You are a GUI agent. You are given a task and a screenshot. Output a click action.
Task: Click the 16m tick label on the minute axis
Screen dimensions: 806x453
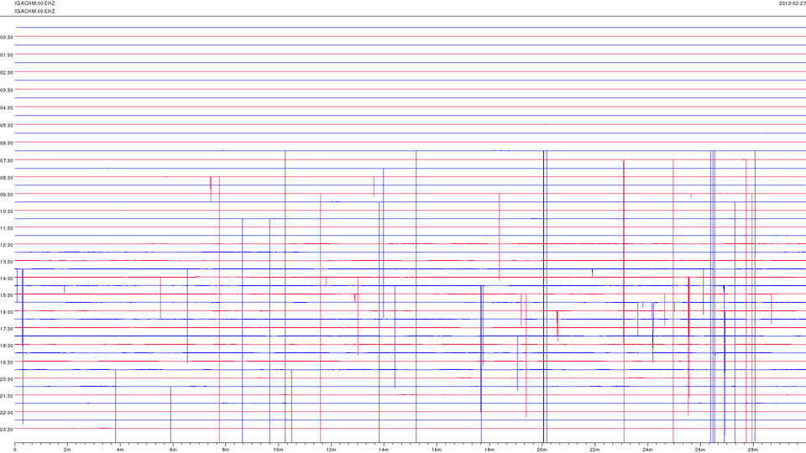click(437, 450)
